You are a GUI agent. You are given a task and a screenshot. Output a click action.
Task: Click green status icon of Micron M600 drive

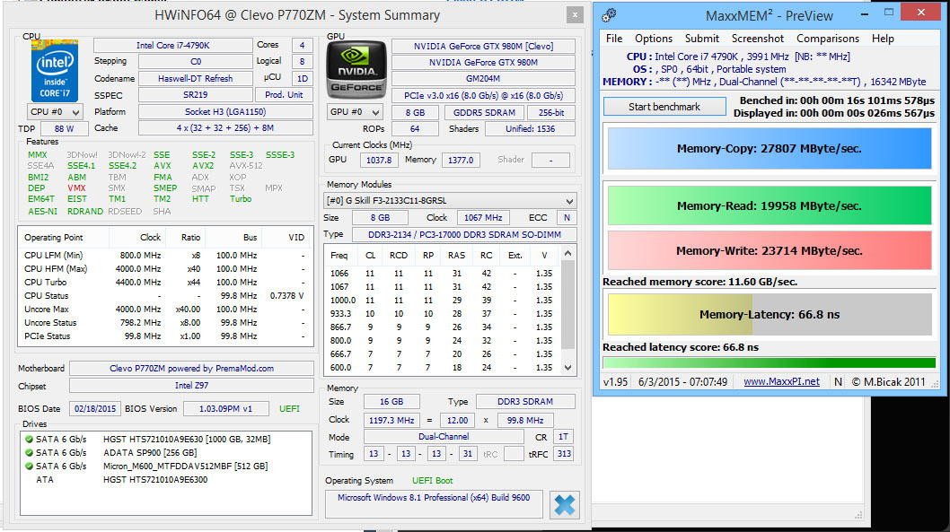click(x=29, y=466)
